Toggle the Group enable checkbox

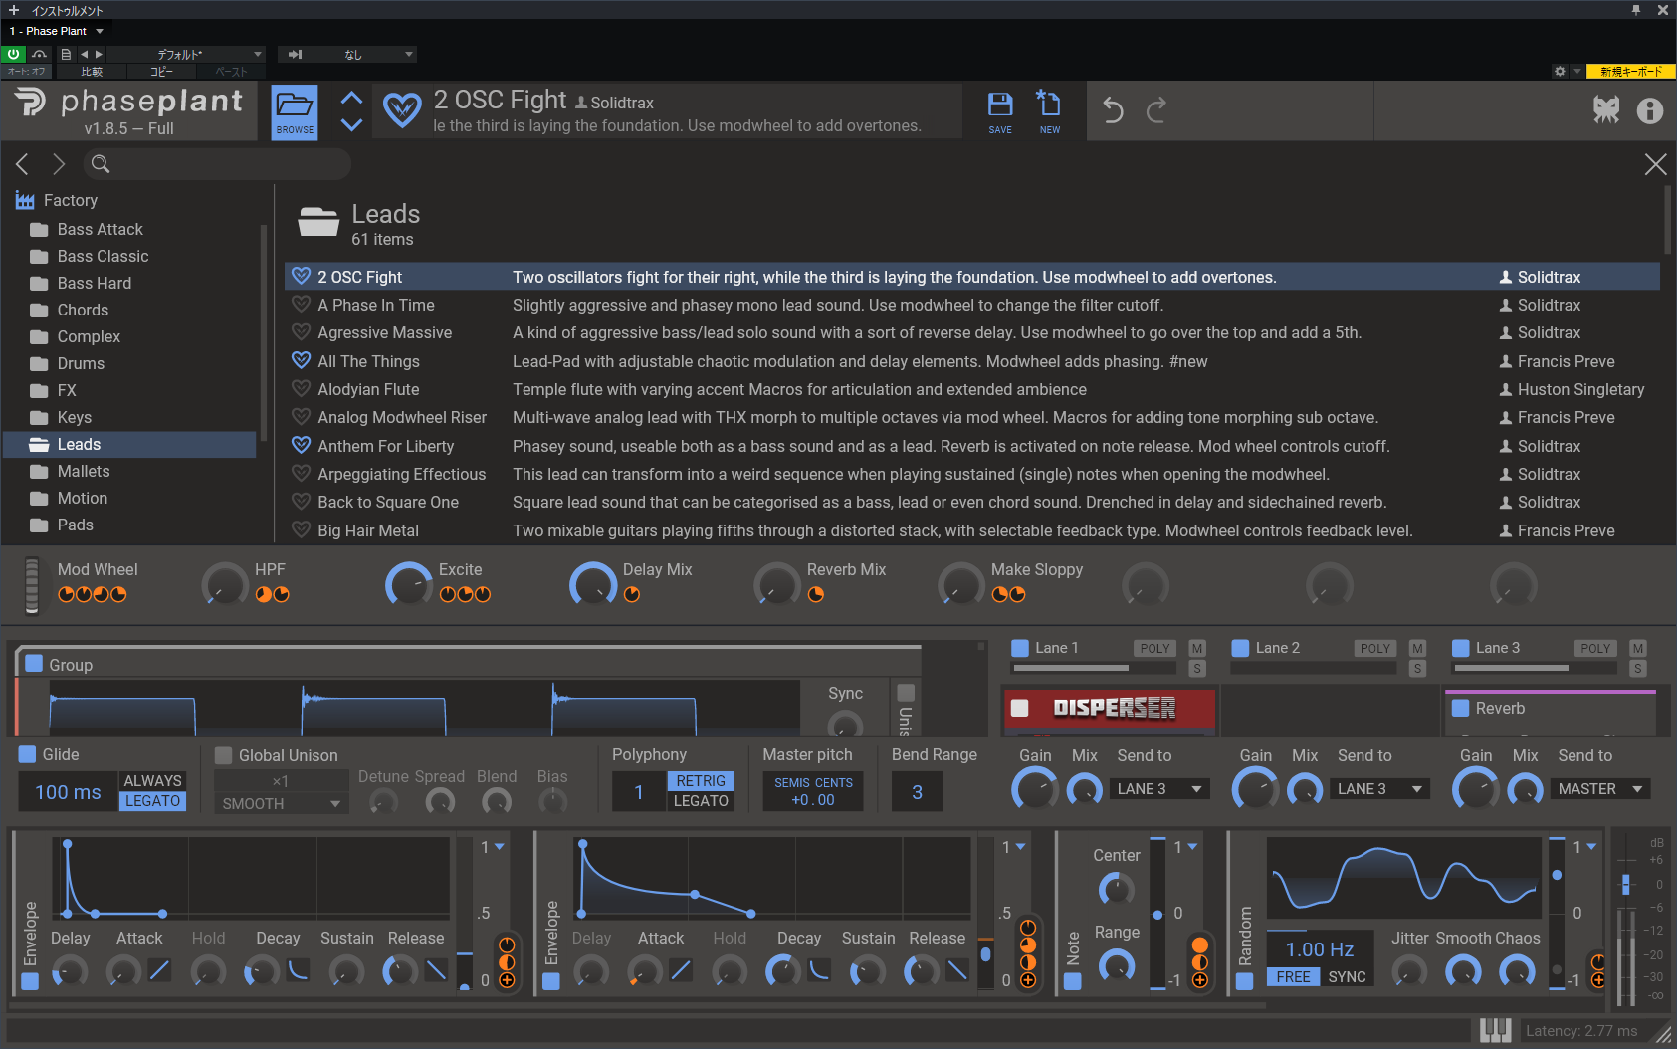[34, 664]
